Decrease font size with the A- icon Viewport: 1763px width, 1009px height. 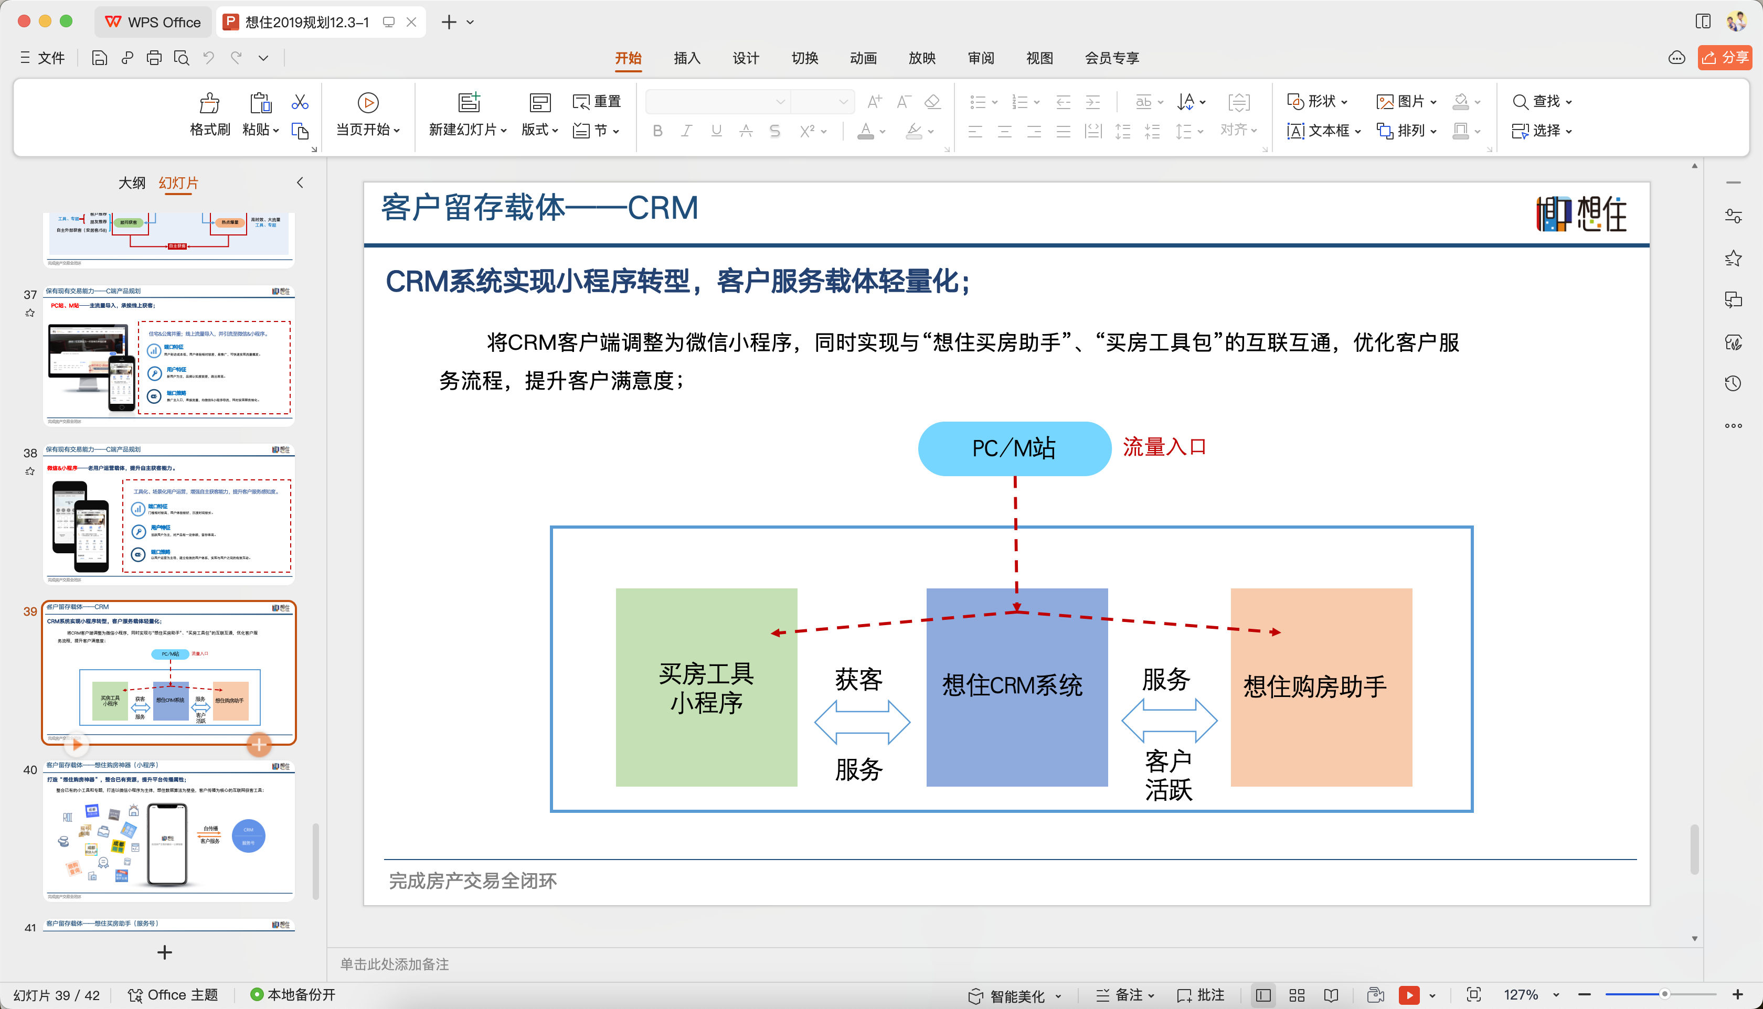click(x=904, y=102)
